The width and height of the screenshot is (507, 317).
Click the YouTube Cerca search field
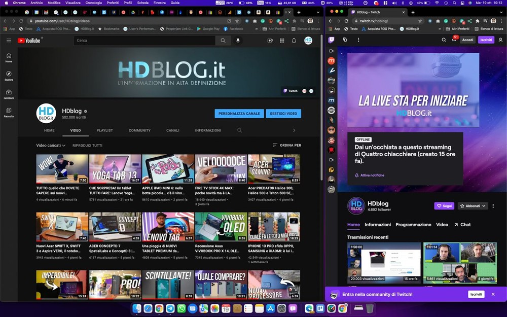tap(144, 41)
